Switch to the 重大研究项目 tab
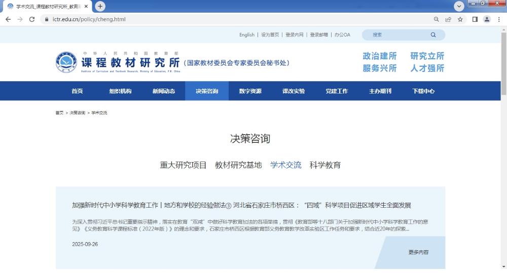 183,165
